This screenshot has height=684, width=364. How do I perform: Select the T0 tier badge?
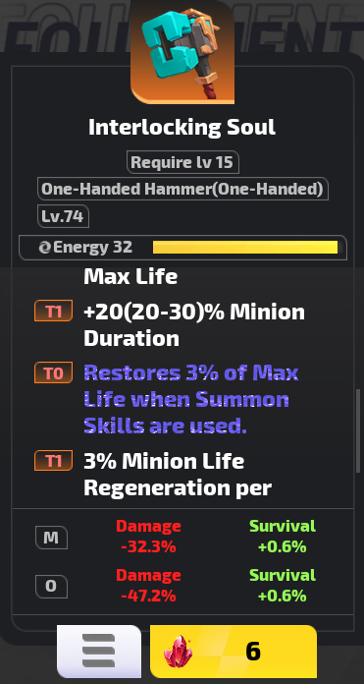point(54,373)
